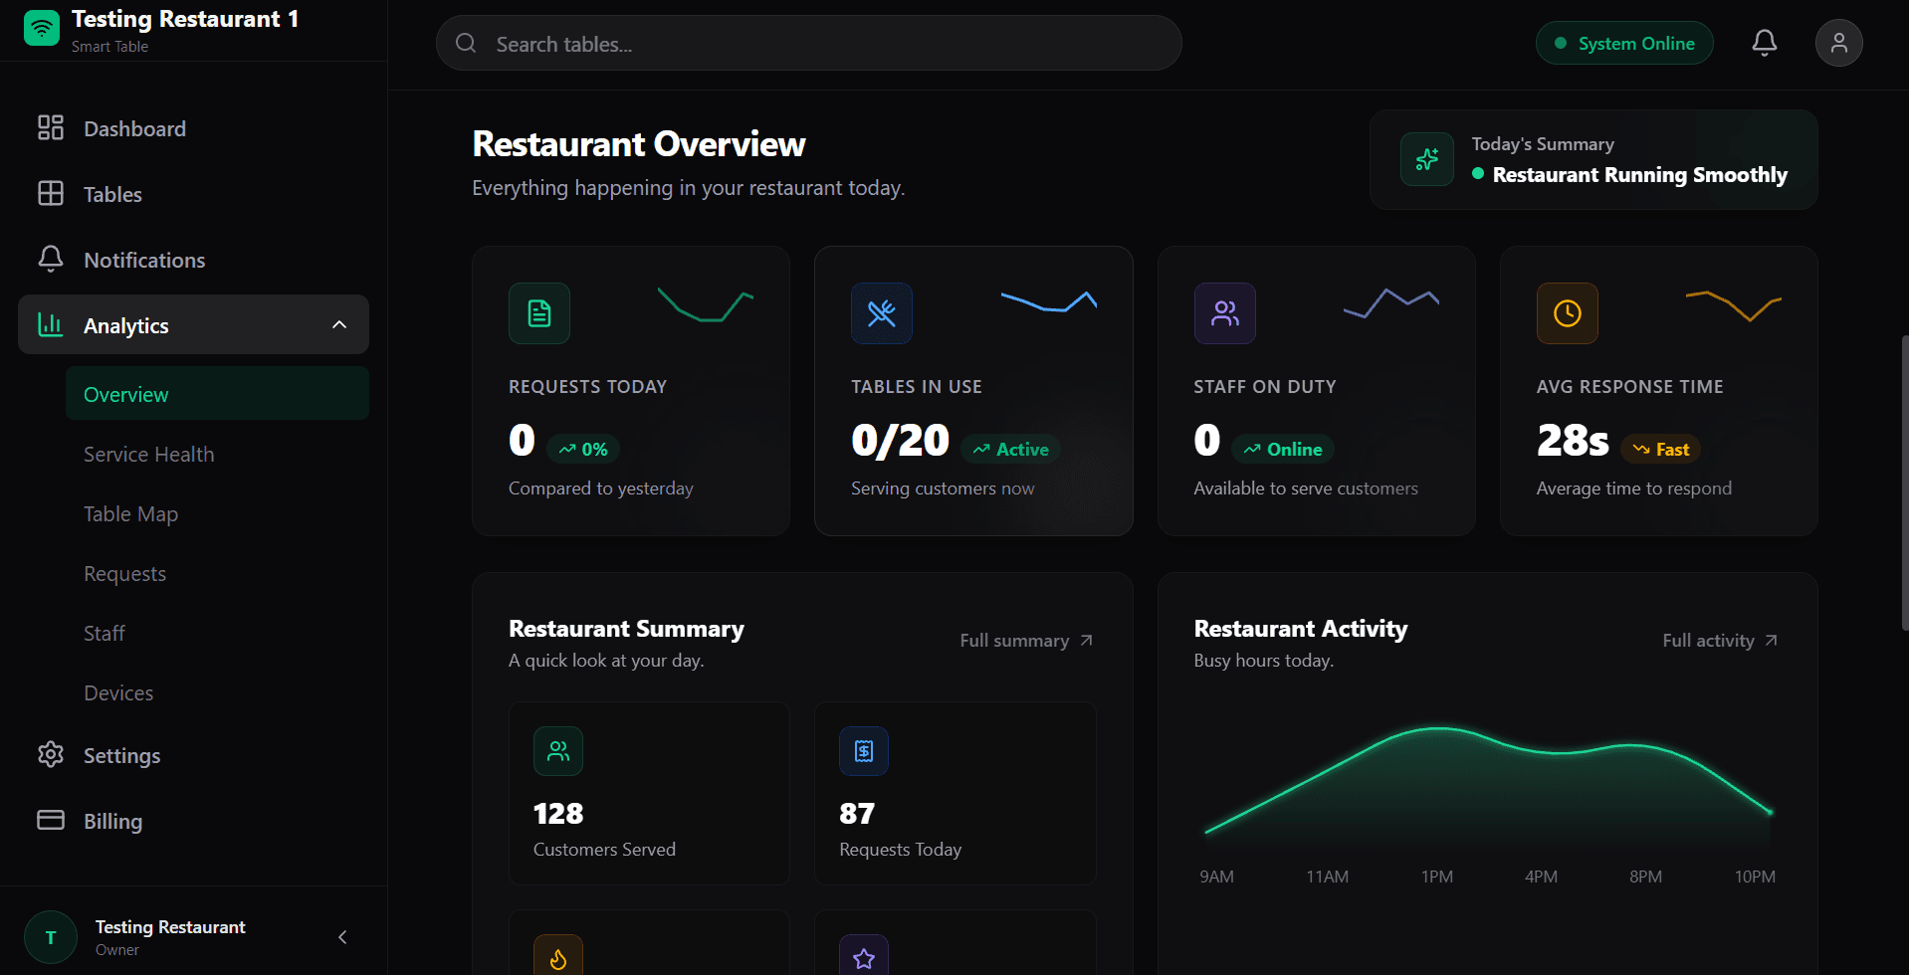Click the purple star icon card
Image resolution: width=1909 pixels, height=975 pixels.
coord(864,955)
